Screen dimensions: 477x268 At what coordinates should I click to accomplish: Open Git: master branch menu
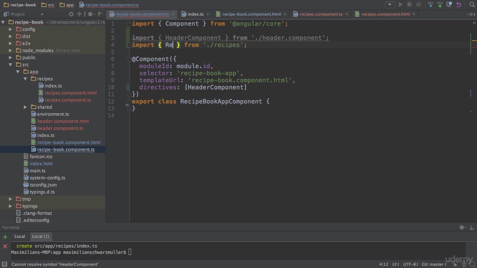coord(434,264)
